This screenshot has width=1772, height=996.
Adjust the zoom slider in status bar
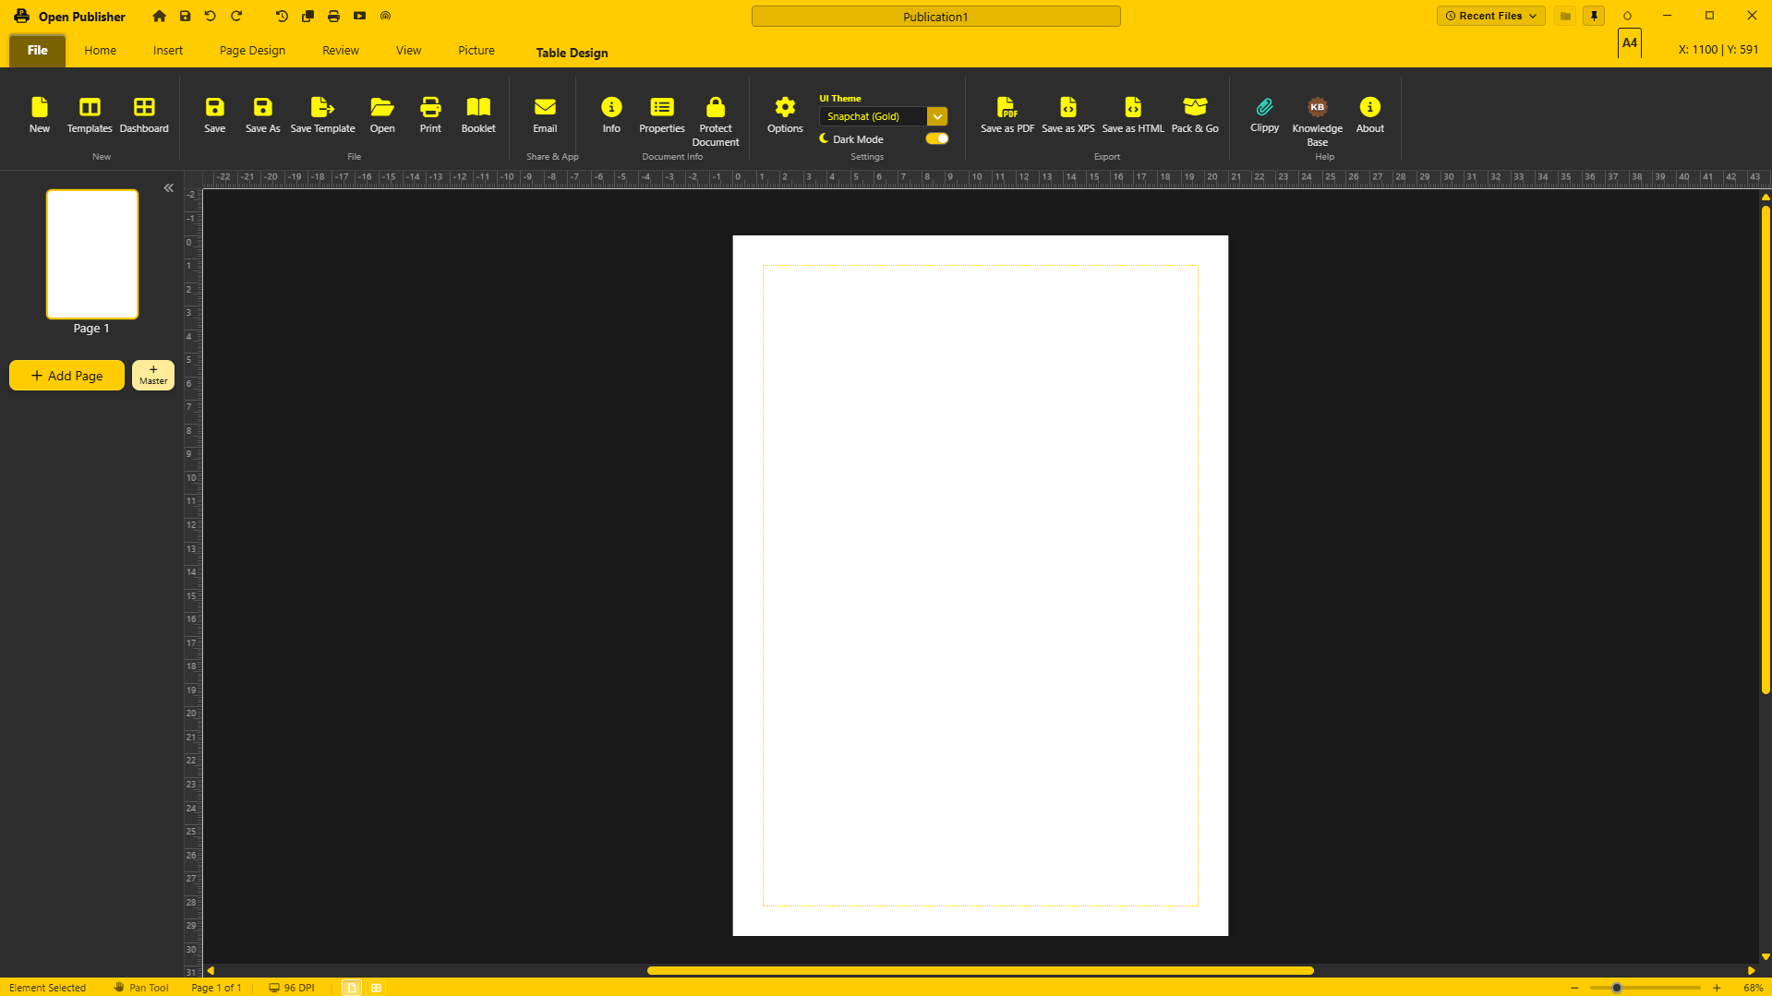[1645, 988]
